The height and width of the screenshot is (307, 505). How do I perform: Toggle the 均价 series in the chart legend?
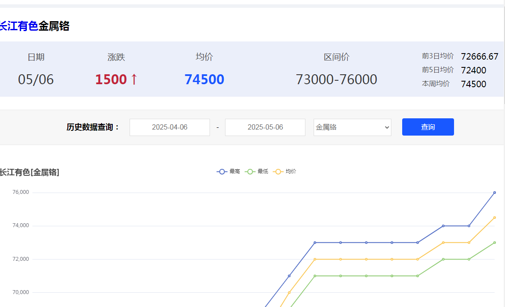pyautogui.click(x=284, y=171)
